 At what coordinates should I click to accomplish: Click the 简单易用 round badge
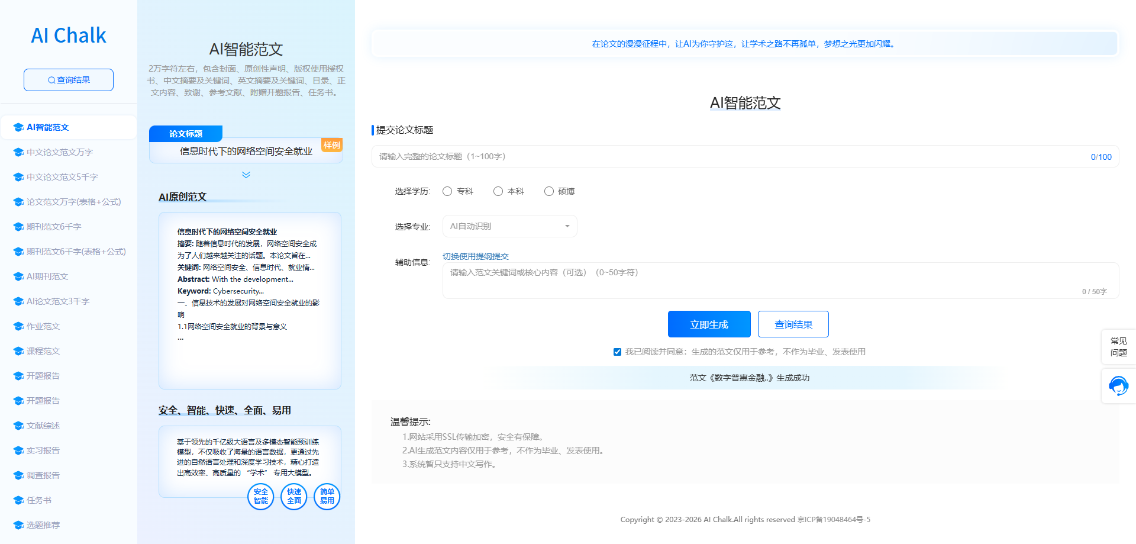[x=327, y=496]
